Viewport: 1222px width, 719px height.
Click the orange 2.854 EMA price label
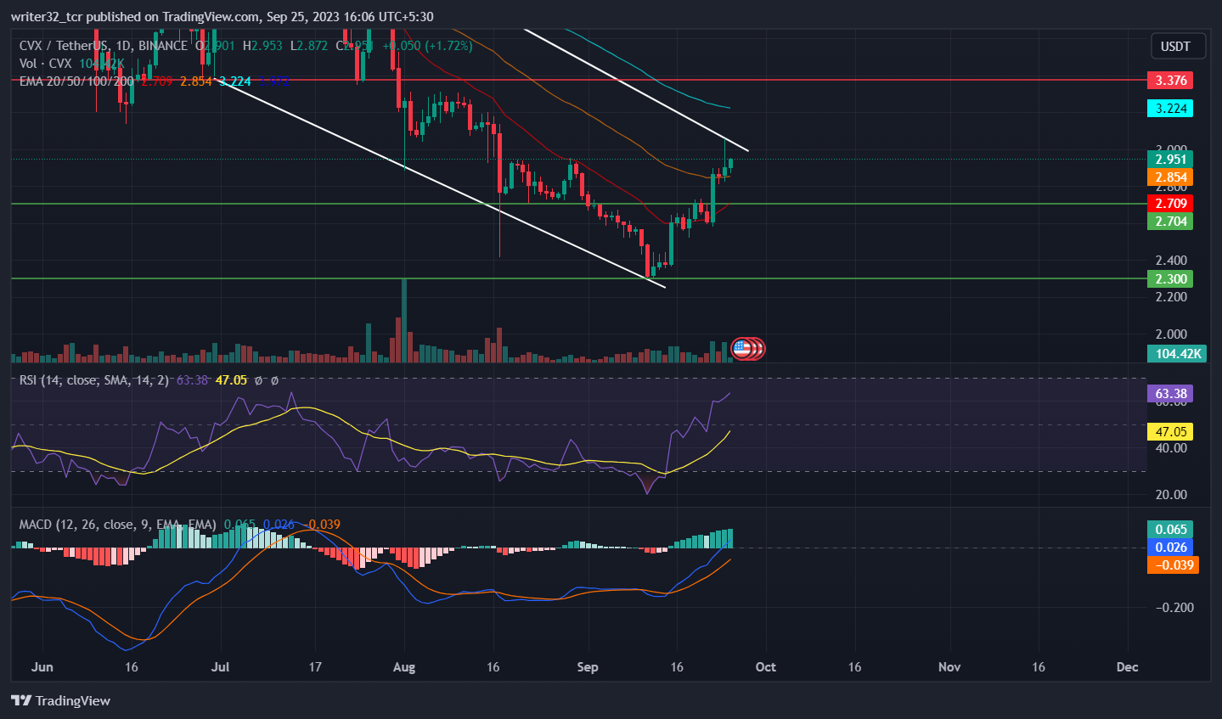click(x=1170, y=177)
